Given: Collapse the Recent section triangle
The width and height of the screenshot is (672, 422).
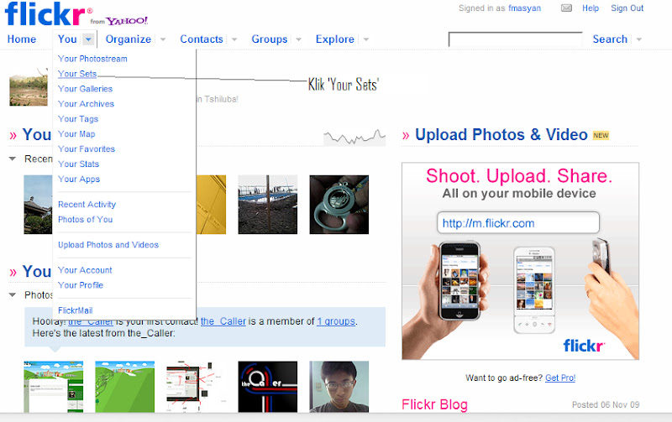Looking at the screenshot, I should pos(13,159).
